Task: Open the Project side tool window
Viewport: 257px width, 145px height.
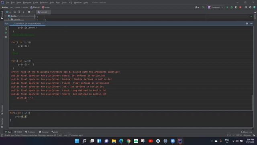Action: pos(2,15)
